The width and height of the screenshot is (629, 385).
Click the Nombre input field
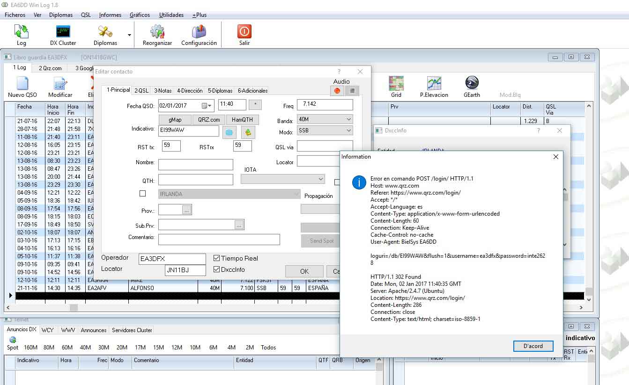point(195,165)
